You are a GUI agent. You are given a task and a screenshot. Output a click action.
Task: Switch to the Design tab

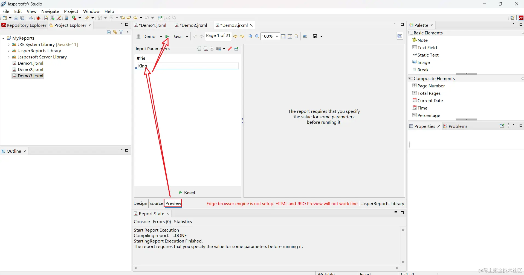[x=140, y=203]
